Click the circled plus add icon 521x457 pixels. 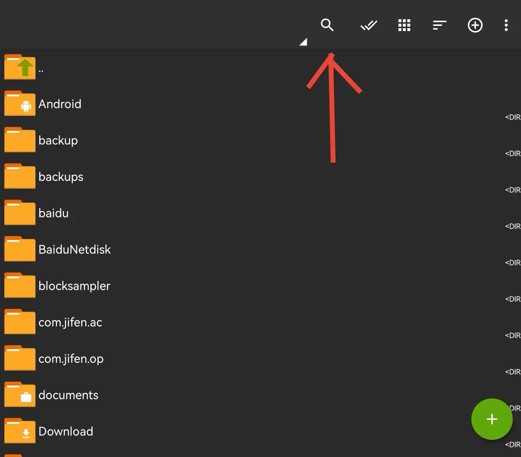475,25
